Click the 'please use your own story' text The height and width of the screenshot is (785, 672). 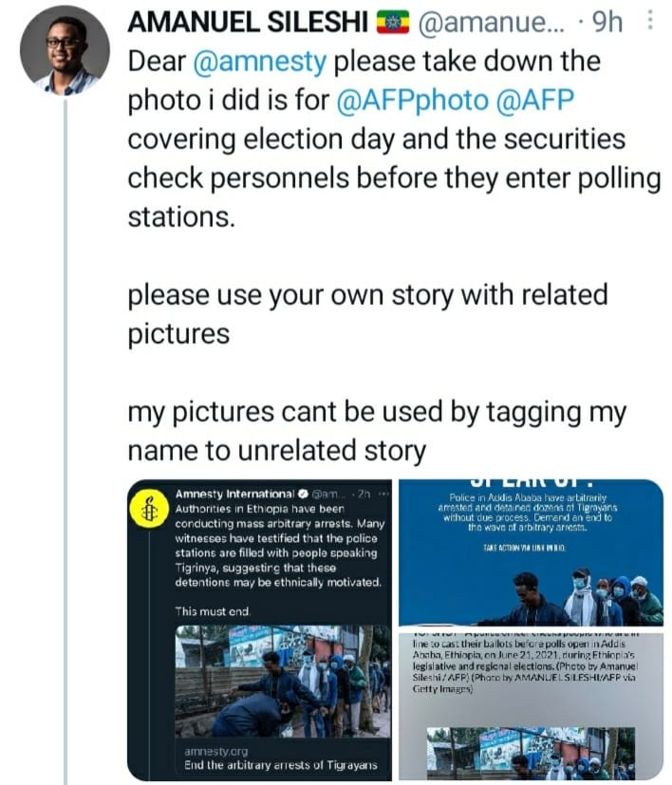click(359, 296)
